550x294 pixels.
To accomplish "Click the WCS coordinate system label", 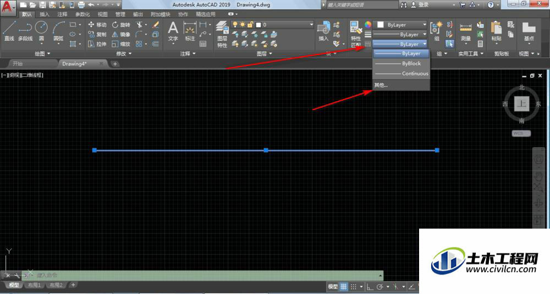I will click(520, 133).
